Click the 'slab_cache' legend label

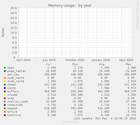click(x=16, y=81)
